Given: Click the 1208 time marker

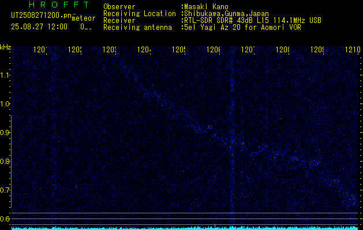Looking at the screenshot, I should 283,49.
